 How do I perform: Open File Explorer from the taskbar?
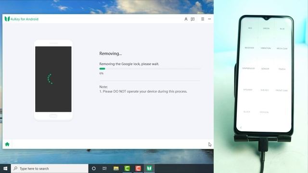point(116,169)
